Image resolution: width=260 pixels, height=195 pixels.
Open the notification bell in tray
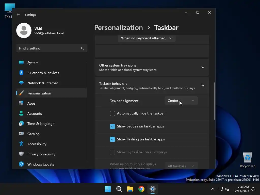click(x=253, y=189)
